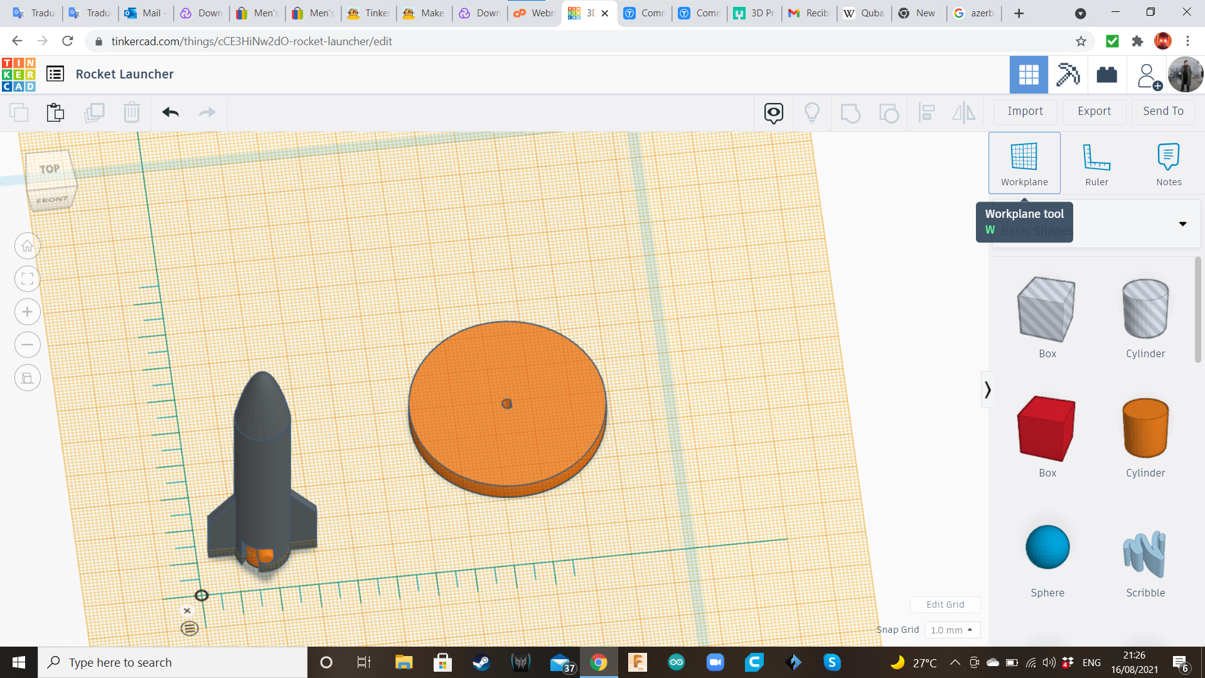Select the Ruler tool

[1096, 164]
